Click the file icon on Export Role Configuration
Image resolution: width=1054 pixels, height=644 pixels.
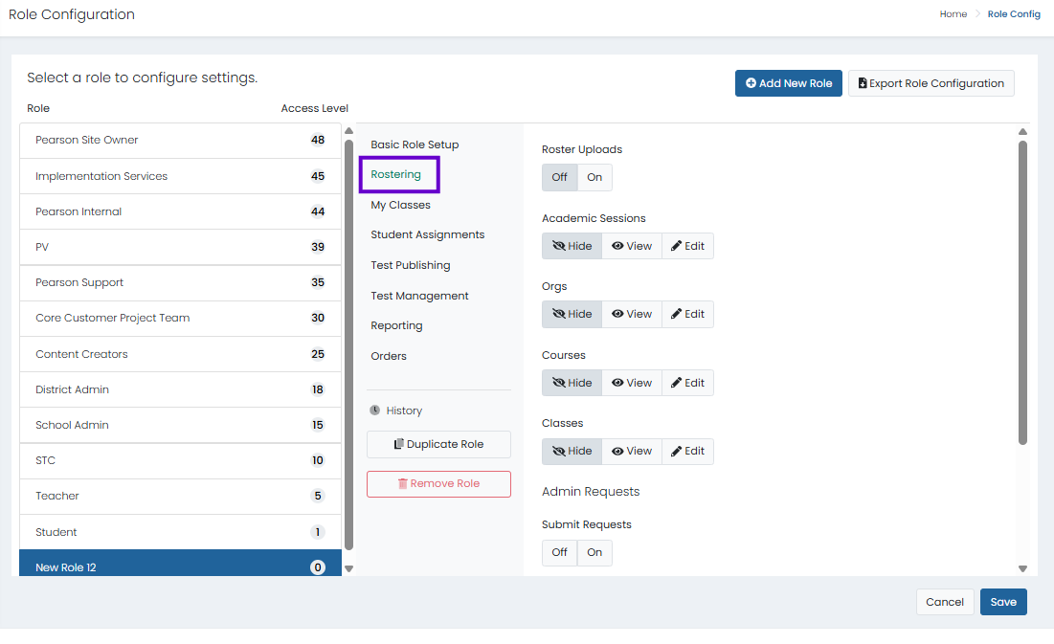pos(863,83)
